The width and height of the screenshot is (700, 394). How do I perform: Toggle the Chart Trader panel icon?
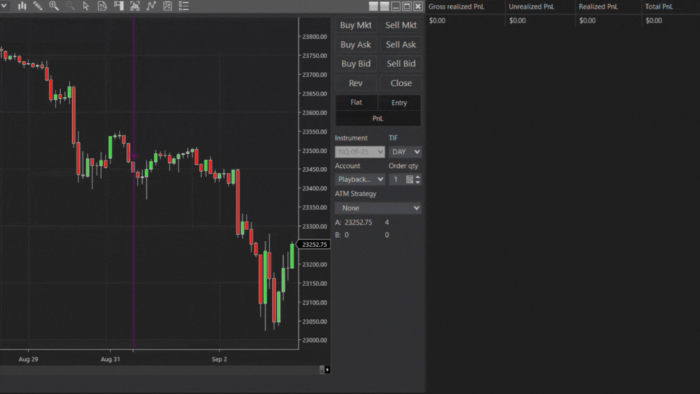pos(118,6)
